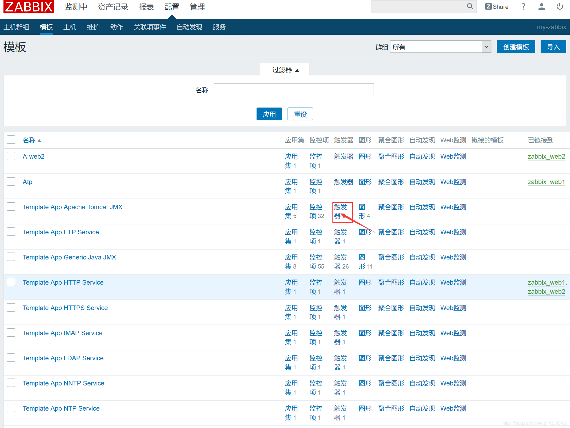Open Generic Java JMX 监控项 55 link
Screen dimensions: 570x428
(317, 262)
